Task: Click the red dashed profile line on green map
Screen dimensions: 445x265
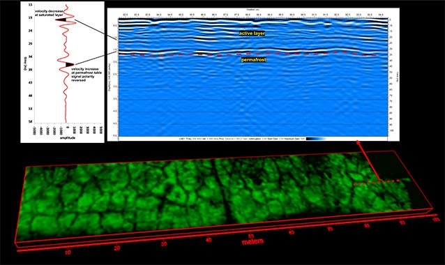Action: coord(377,182)
